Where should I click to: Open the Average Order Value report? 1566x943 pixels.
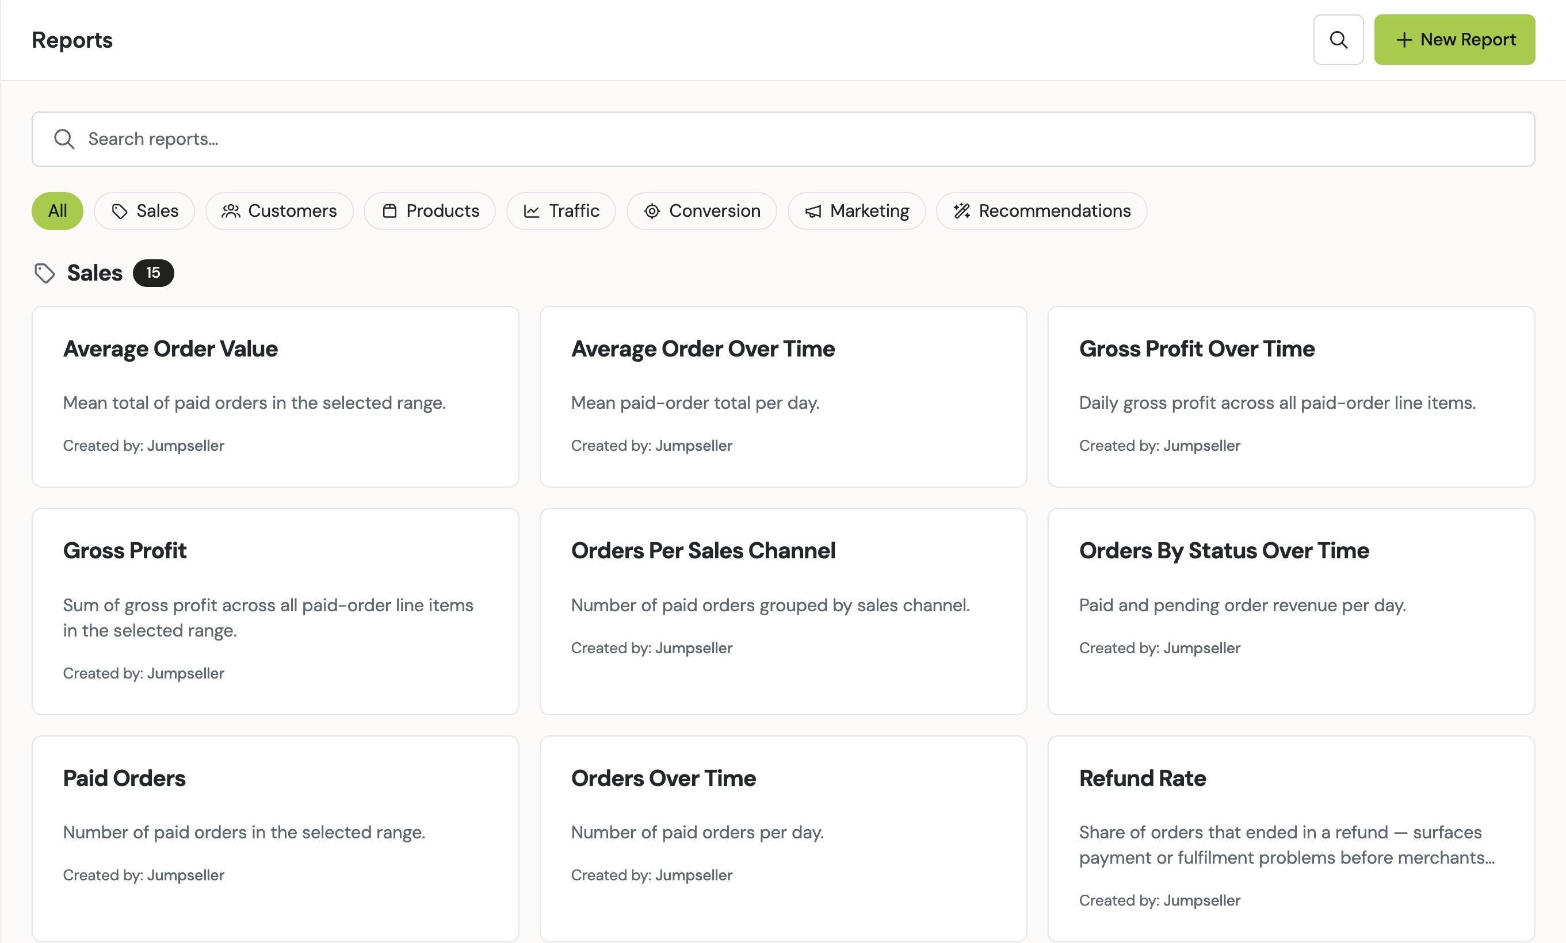click(275, 397)
